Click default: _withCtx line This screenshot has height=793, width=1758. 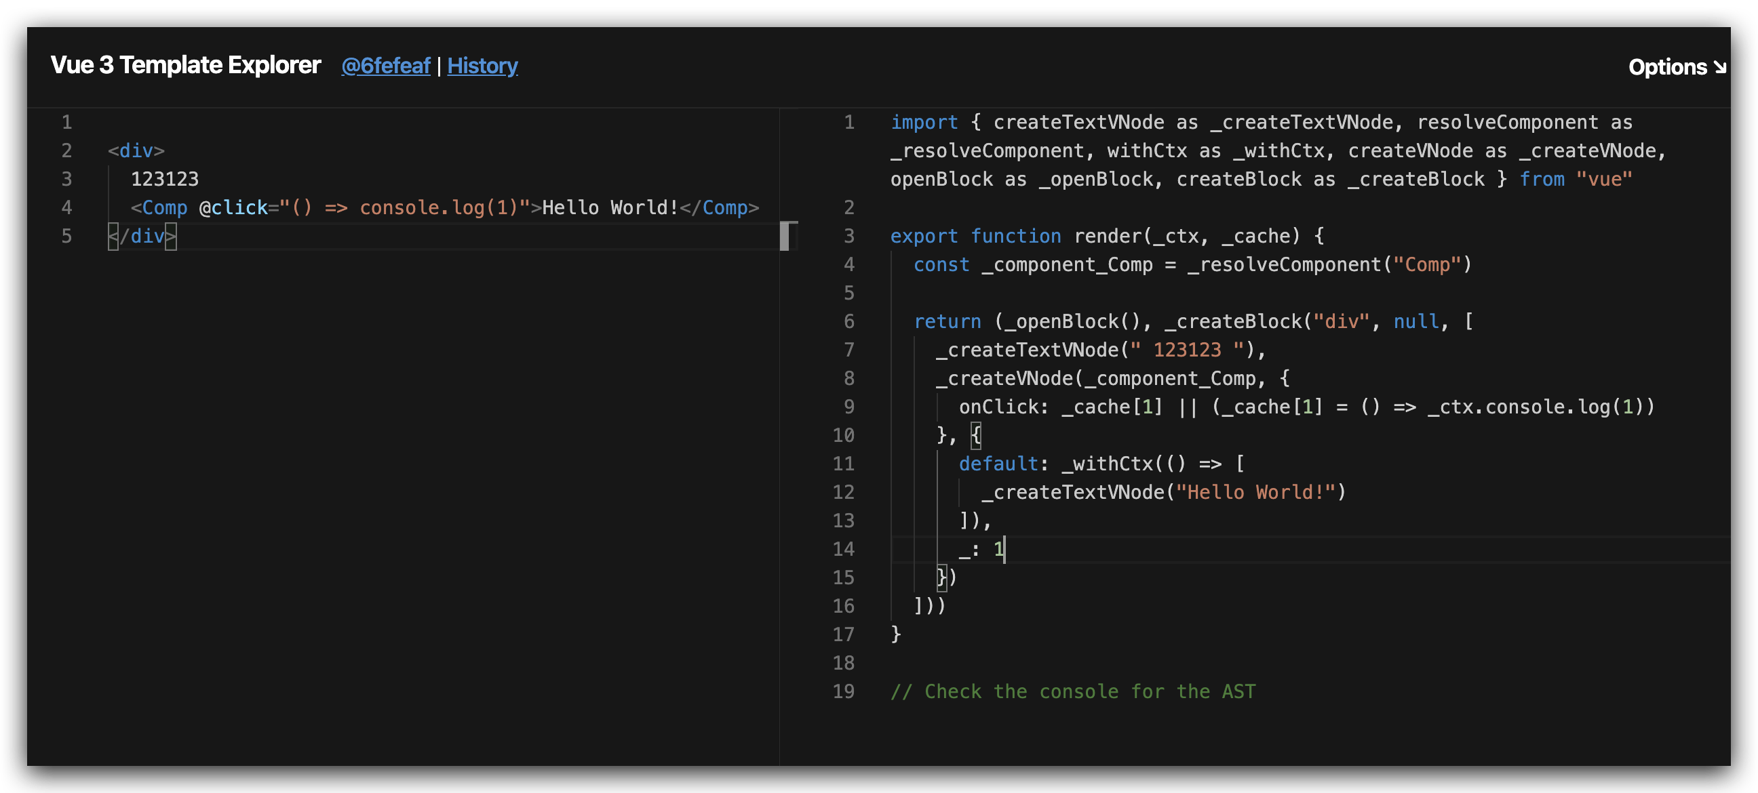[1101, 464]
